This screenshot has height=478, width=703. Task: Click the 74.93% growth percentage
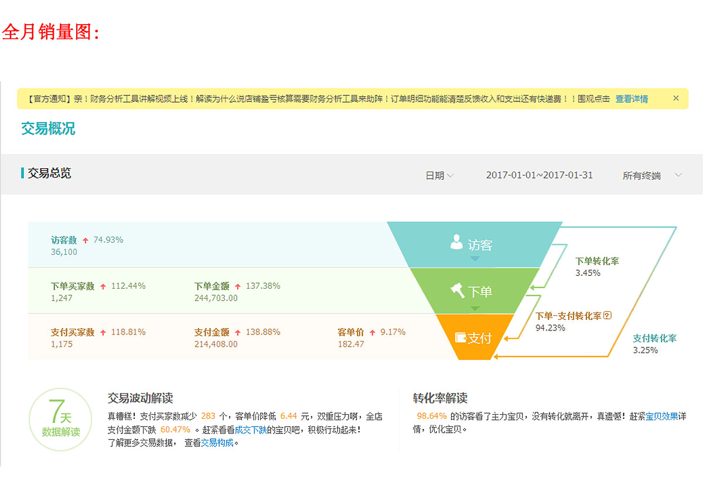108,240
